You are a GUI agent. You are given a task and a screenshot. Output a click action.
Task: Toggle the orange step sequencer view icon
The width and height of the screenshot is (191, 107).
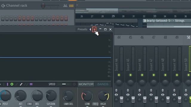pyautogui.click(x=71, y=6)
